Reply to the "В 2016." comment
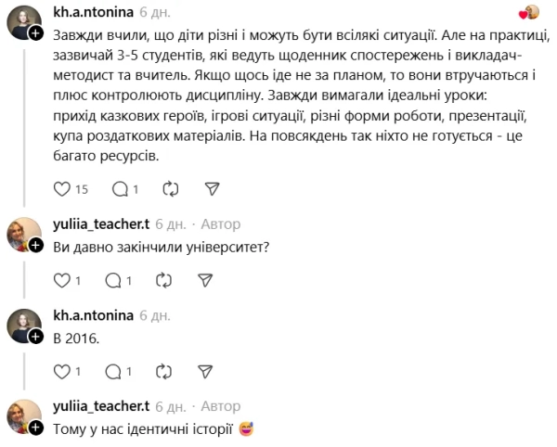557x447 pixels. [x=113, y=371]
